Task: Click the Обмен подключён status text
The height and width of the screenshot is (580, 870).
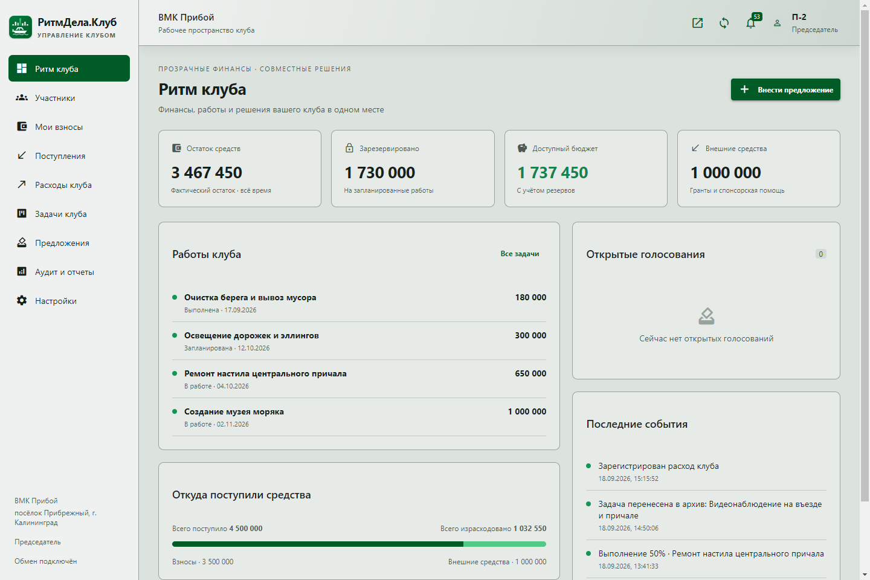Action: click(46, 561)
